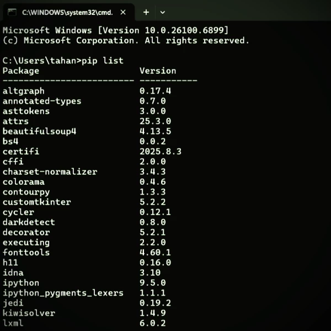Click the Package column header
The height and width of the screenshot is (331, 331).
pyautogui.click(x=21, y=71)
